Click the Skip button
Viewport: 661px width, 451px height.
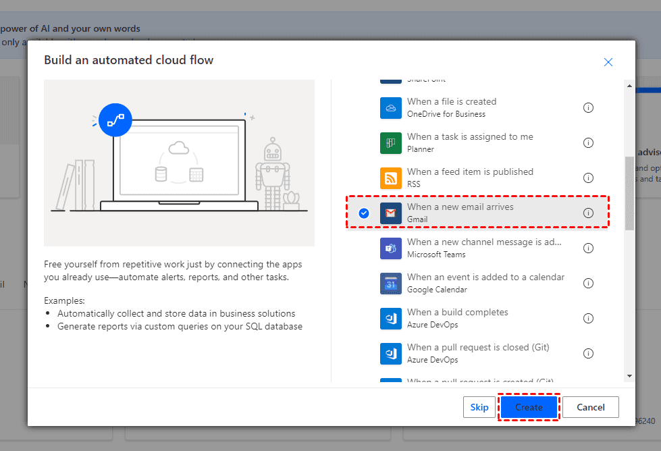pos(479,407)
